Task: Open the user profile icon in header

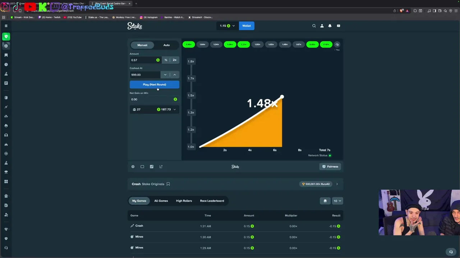Action: [322, 26]
